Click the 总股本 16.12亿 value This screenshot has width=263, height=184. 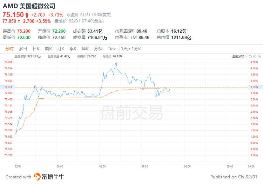click(x=178, y=31)
